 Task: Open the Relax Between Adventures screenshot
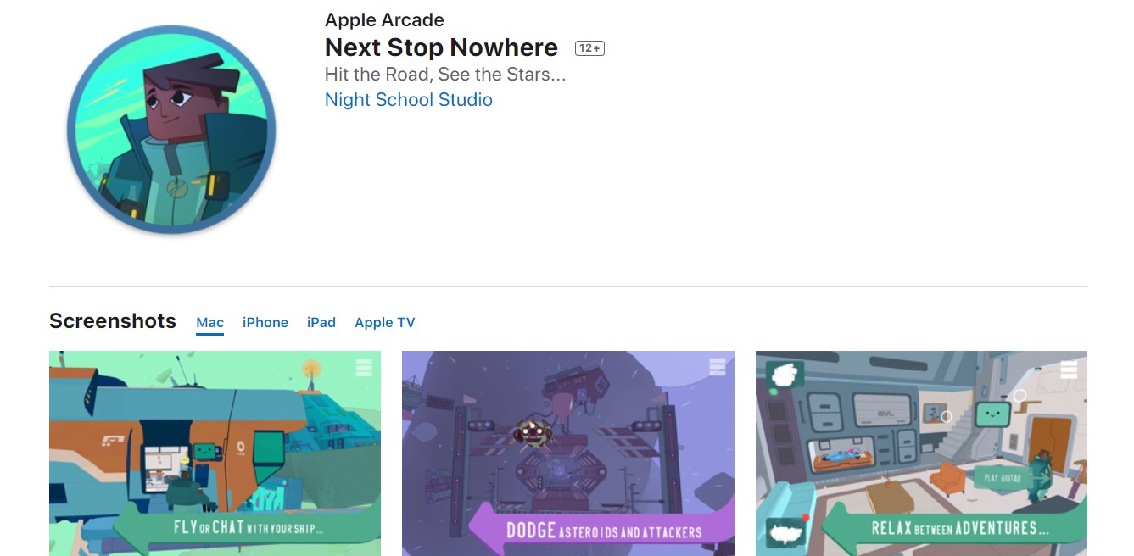(921, 453)
